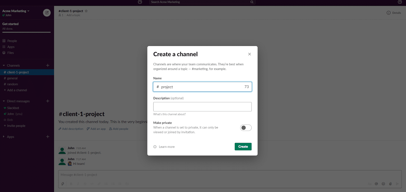Collapse the Direct messages section
406x192 pixels.
click(4, 101)
